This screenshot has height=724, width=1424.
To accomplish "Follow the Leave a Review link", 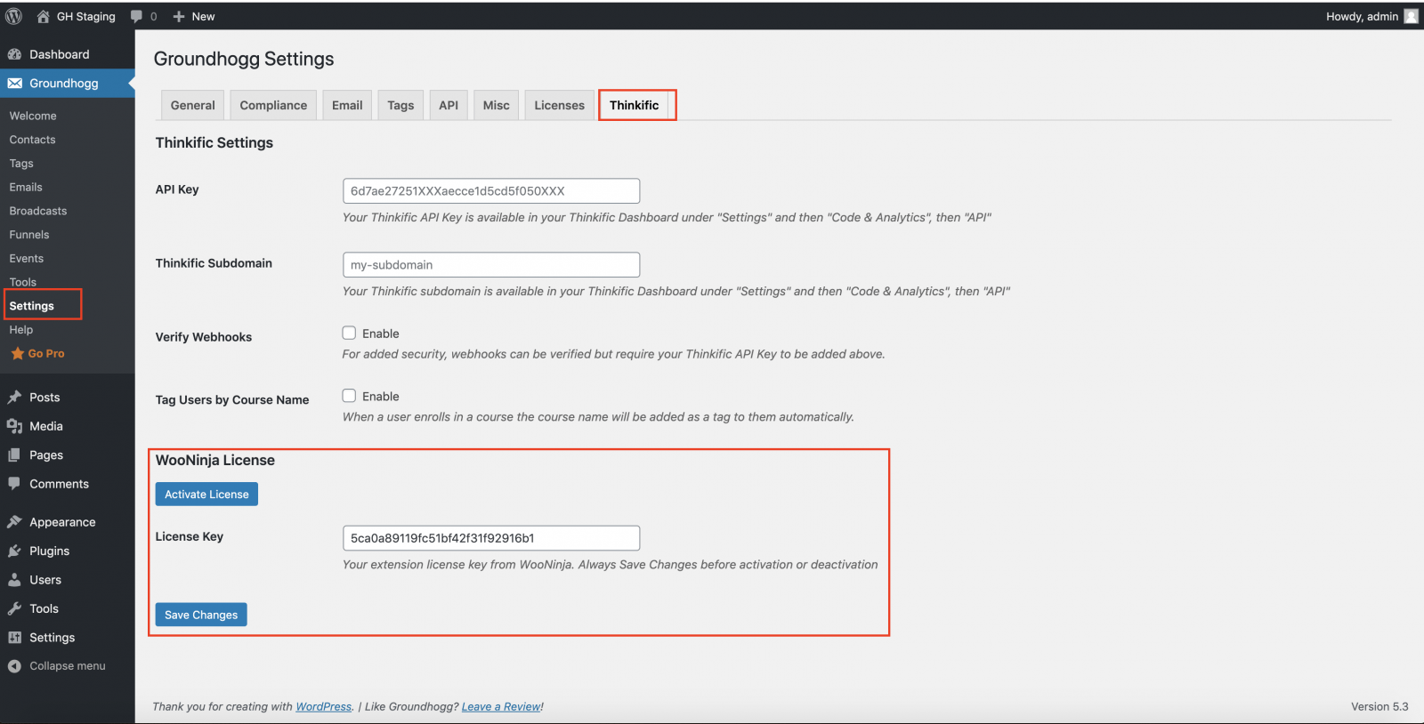I will [501, 707].
